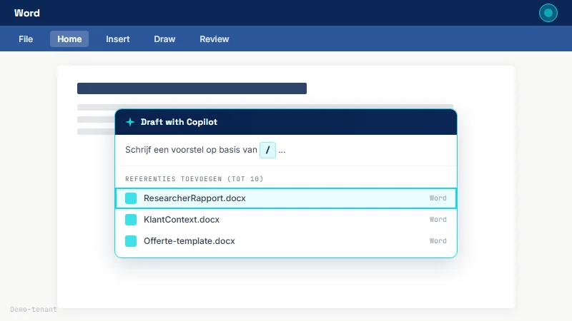Click the KlantContext.docx file icon

tap(131, 220)
